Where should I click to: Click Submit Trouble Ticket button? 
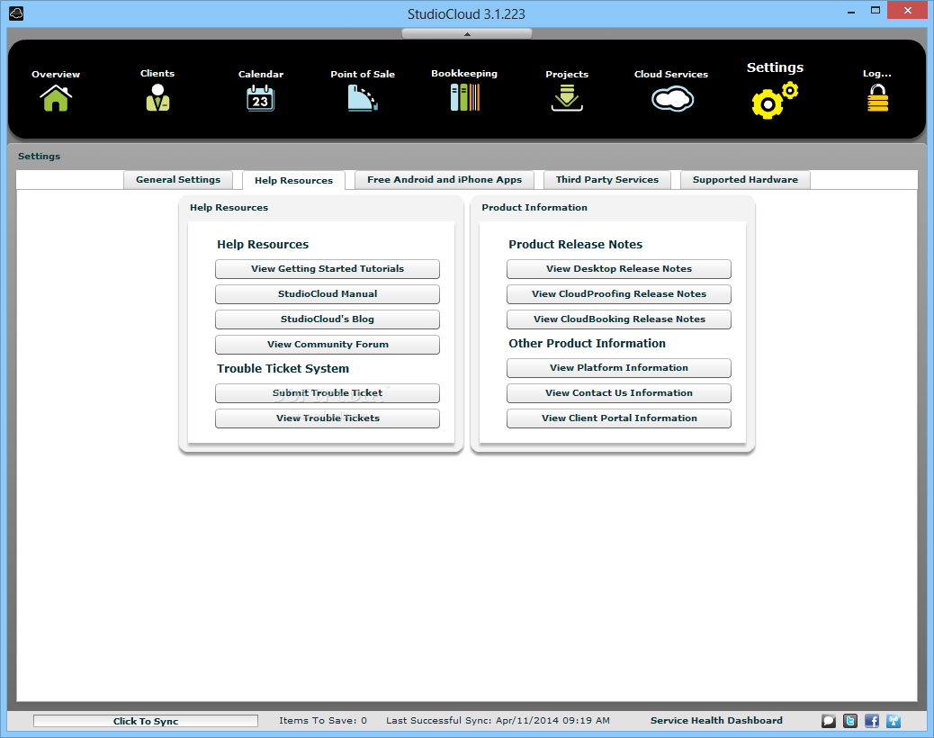click(328, 393)
